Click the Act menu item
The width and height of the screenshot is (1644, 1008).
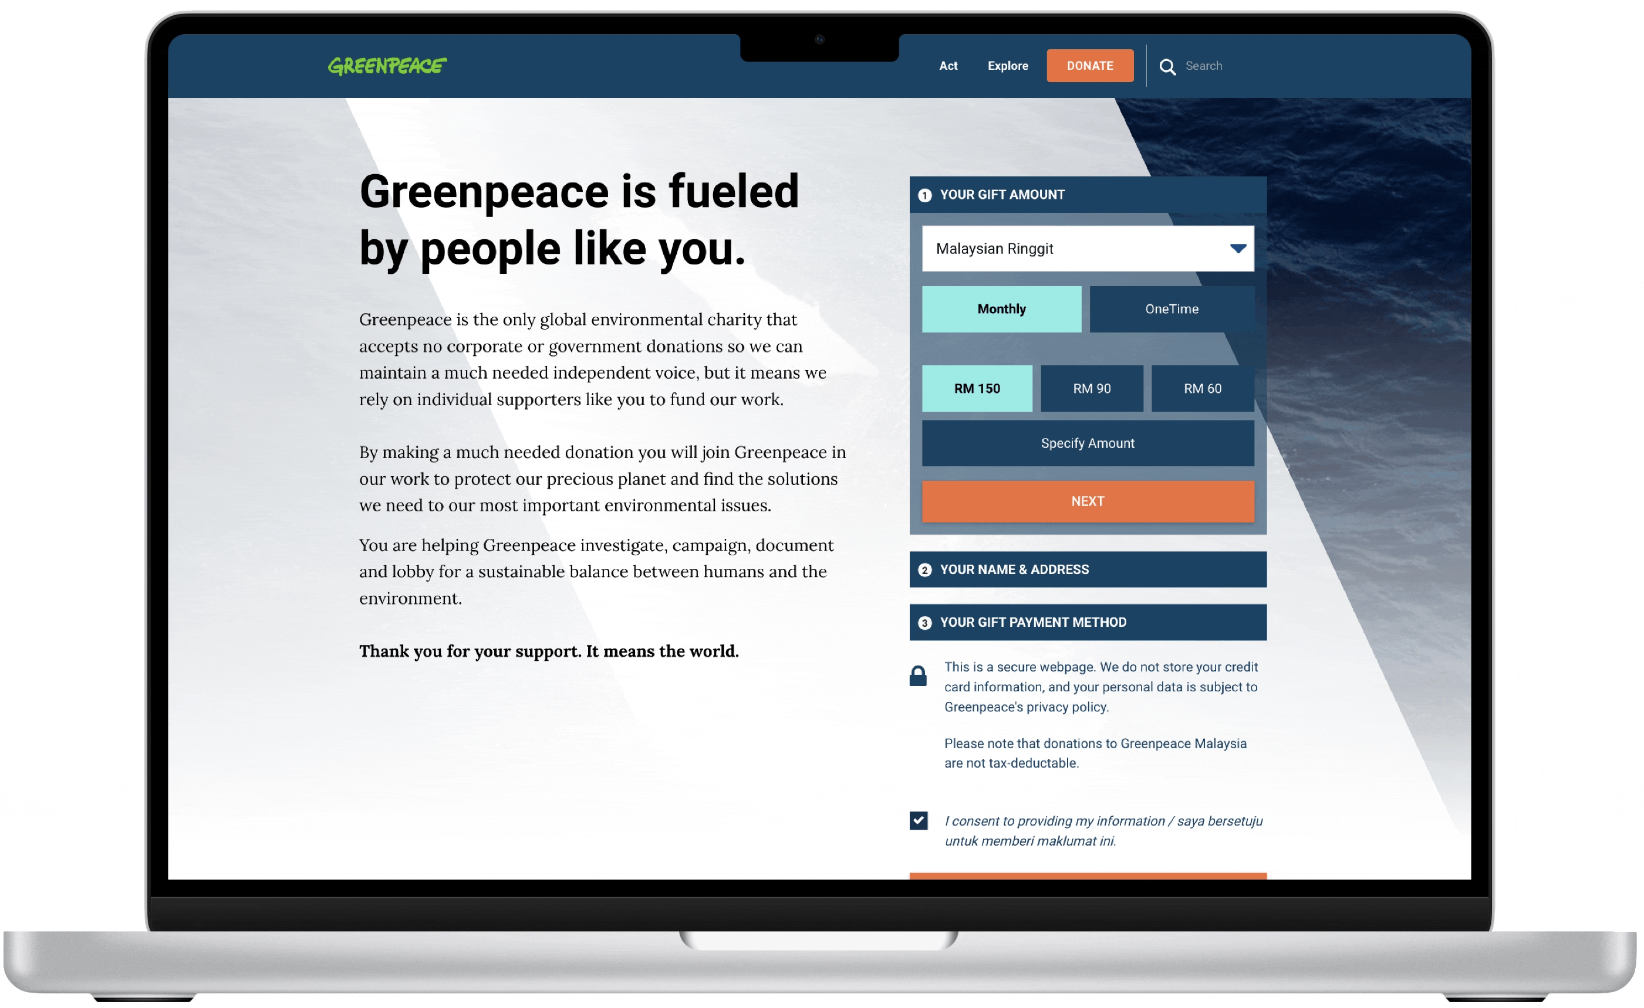coord(948,66)
